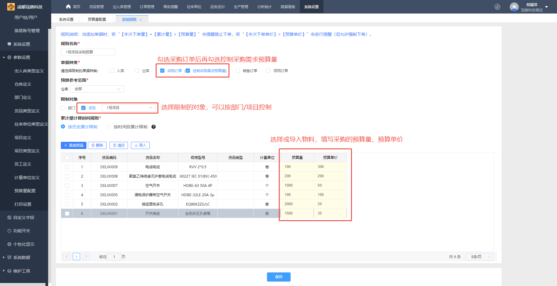Check the 出库 checkbox
Viewport: 557px width, 286px height.
137,71
